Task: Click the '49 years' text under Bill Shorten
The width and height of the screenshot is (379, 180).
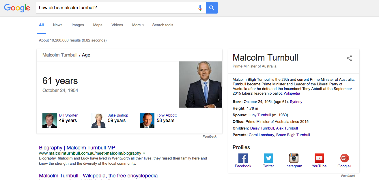Action: pos(68,121)
